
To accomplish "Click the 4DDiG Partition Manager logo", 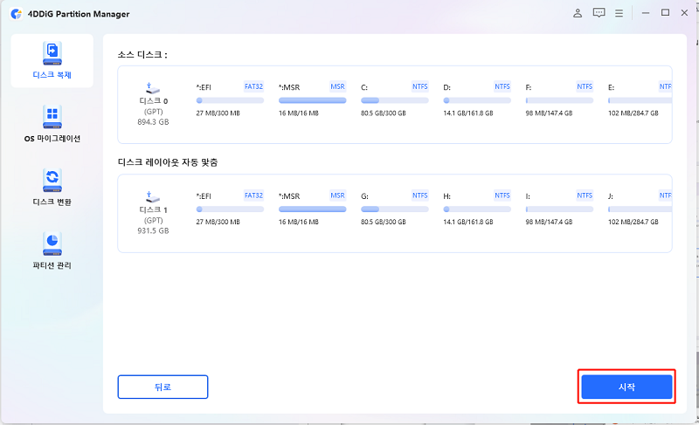I will 17,14.
